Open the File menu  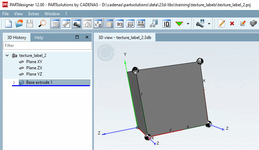[x=6, y=14]
